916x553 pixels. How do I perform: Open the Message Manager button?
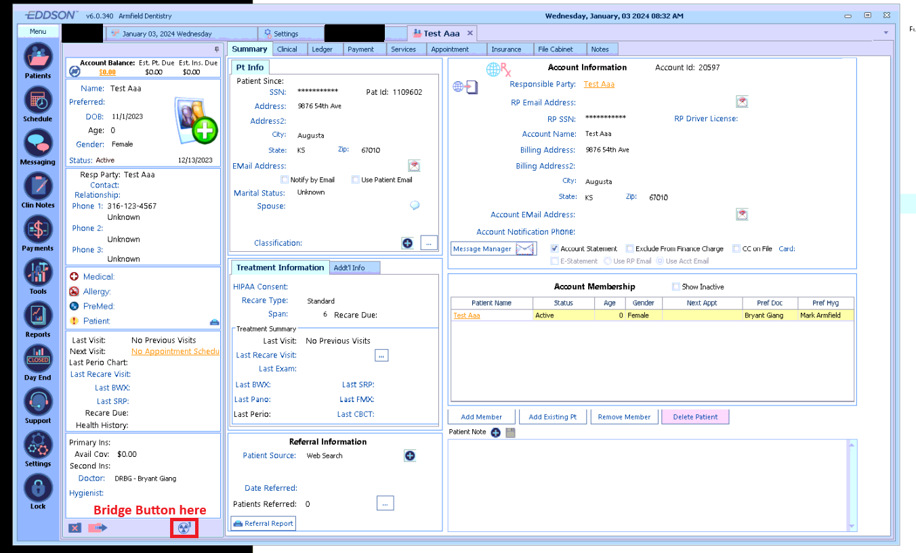click(495, 249)
